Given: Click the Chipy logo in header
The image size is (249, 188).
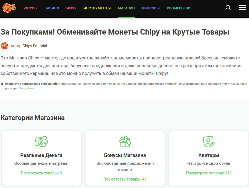Looking at the screenshot, I should [9, 8].
